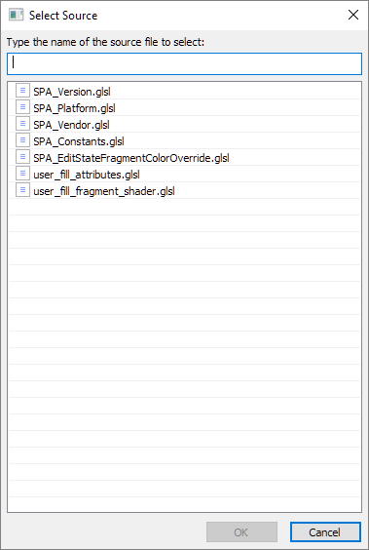369x550 pixels.
Task: Click the Select Source window title icon
Action: coord(17,15)
